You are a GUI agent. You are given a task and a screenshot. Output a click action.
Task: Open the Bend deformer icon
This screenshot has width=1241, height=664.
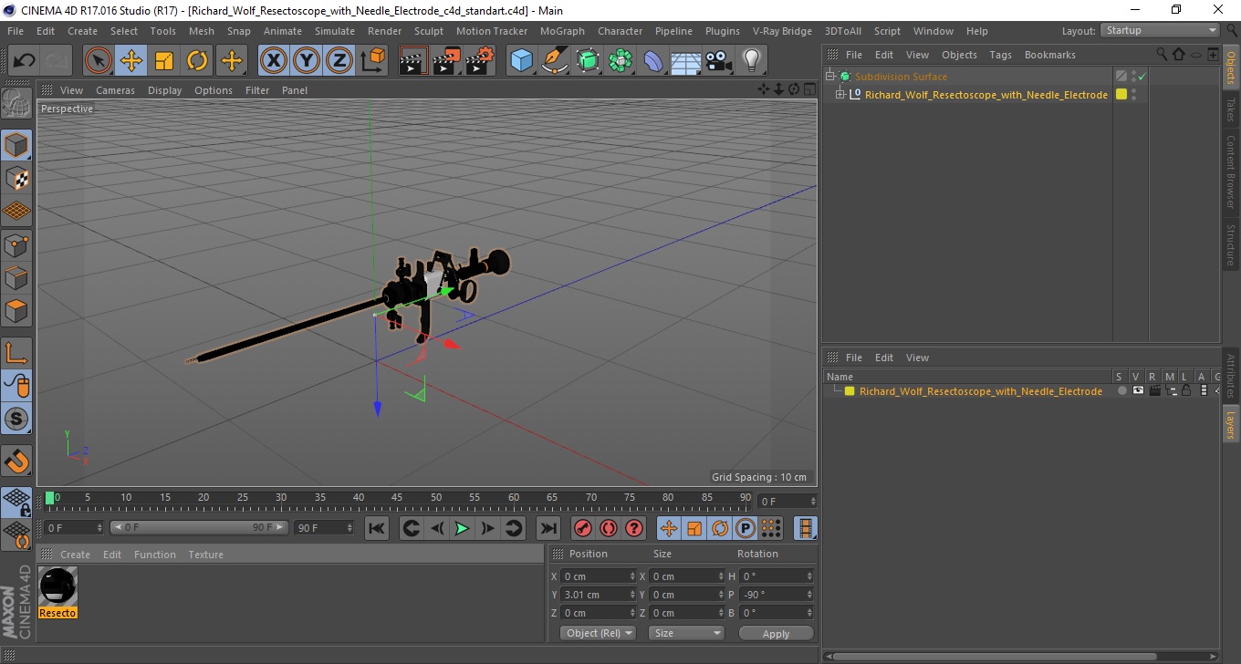point(653,61)
